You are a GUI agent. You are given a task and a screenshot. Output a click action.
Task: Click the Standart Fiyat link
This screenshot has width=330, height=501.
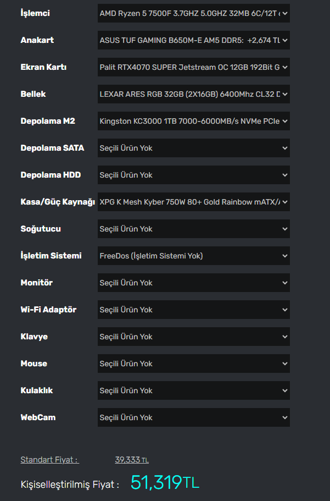49,460
